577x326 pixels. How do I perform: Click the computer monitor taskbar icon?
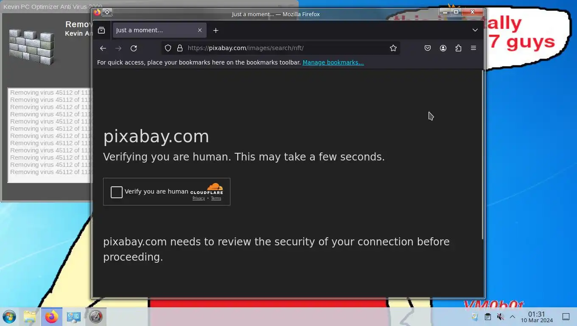74,317
